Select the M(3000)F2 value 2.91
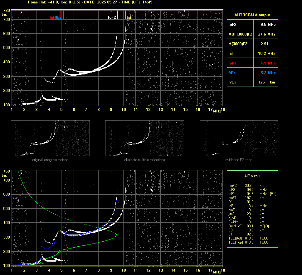 (264, 44)
